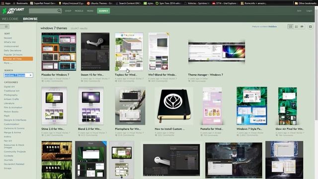
Task: Open Traditional Art category
Action: [x=11, y=90]
